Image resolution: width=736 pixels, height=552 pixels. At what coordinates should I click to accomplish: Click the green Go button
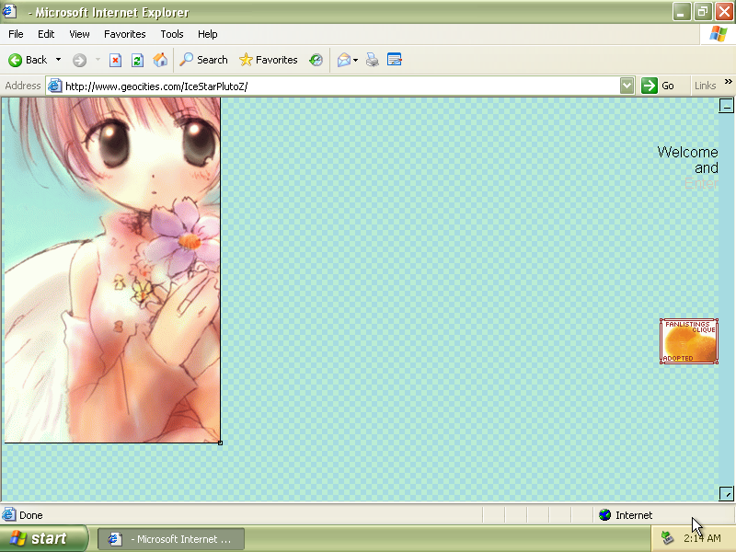pos(658,86)
